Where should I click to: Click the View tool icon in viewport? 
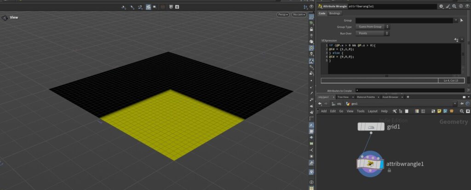5,18
